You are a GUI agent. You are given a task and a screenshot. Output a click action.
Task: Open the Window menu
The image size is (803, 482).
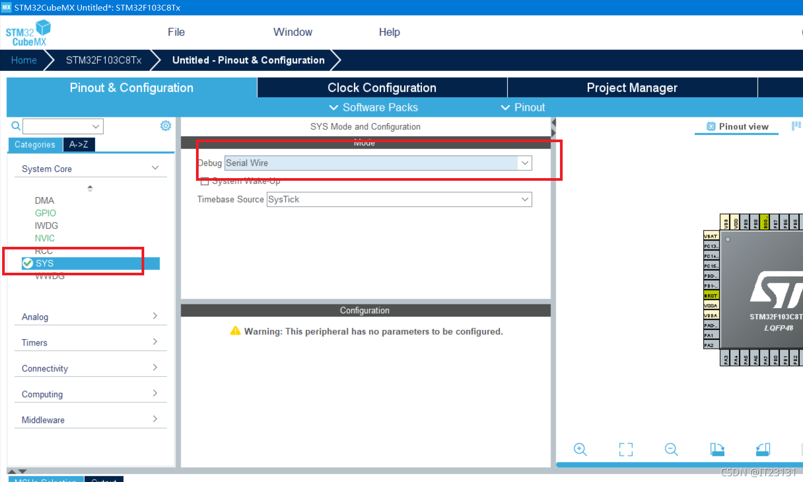(x=293, y=32)
